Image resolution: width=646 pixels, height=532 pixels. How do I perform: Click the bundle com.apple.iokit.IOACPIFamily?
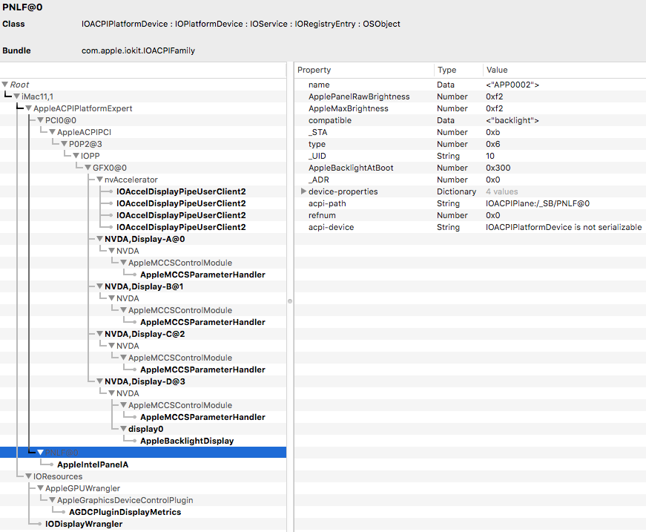(x=138, y=50)
